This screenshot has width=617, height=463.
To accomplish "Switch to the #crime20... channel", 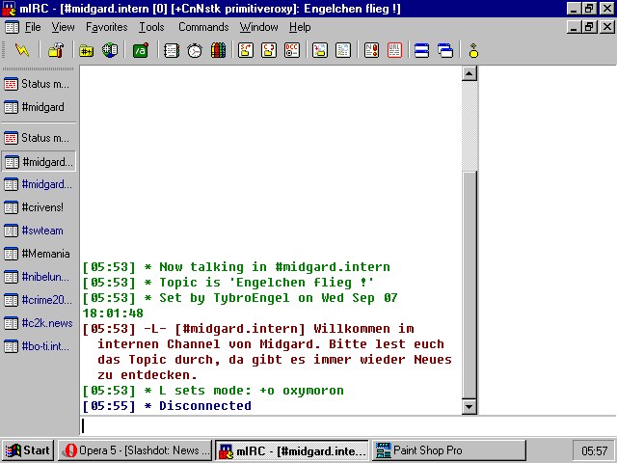I will 39,300.
